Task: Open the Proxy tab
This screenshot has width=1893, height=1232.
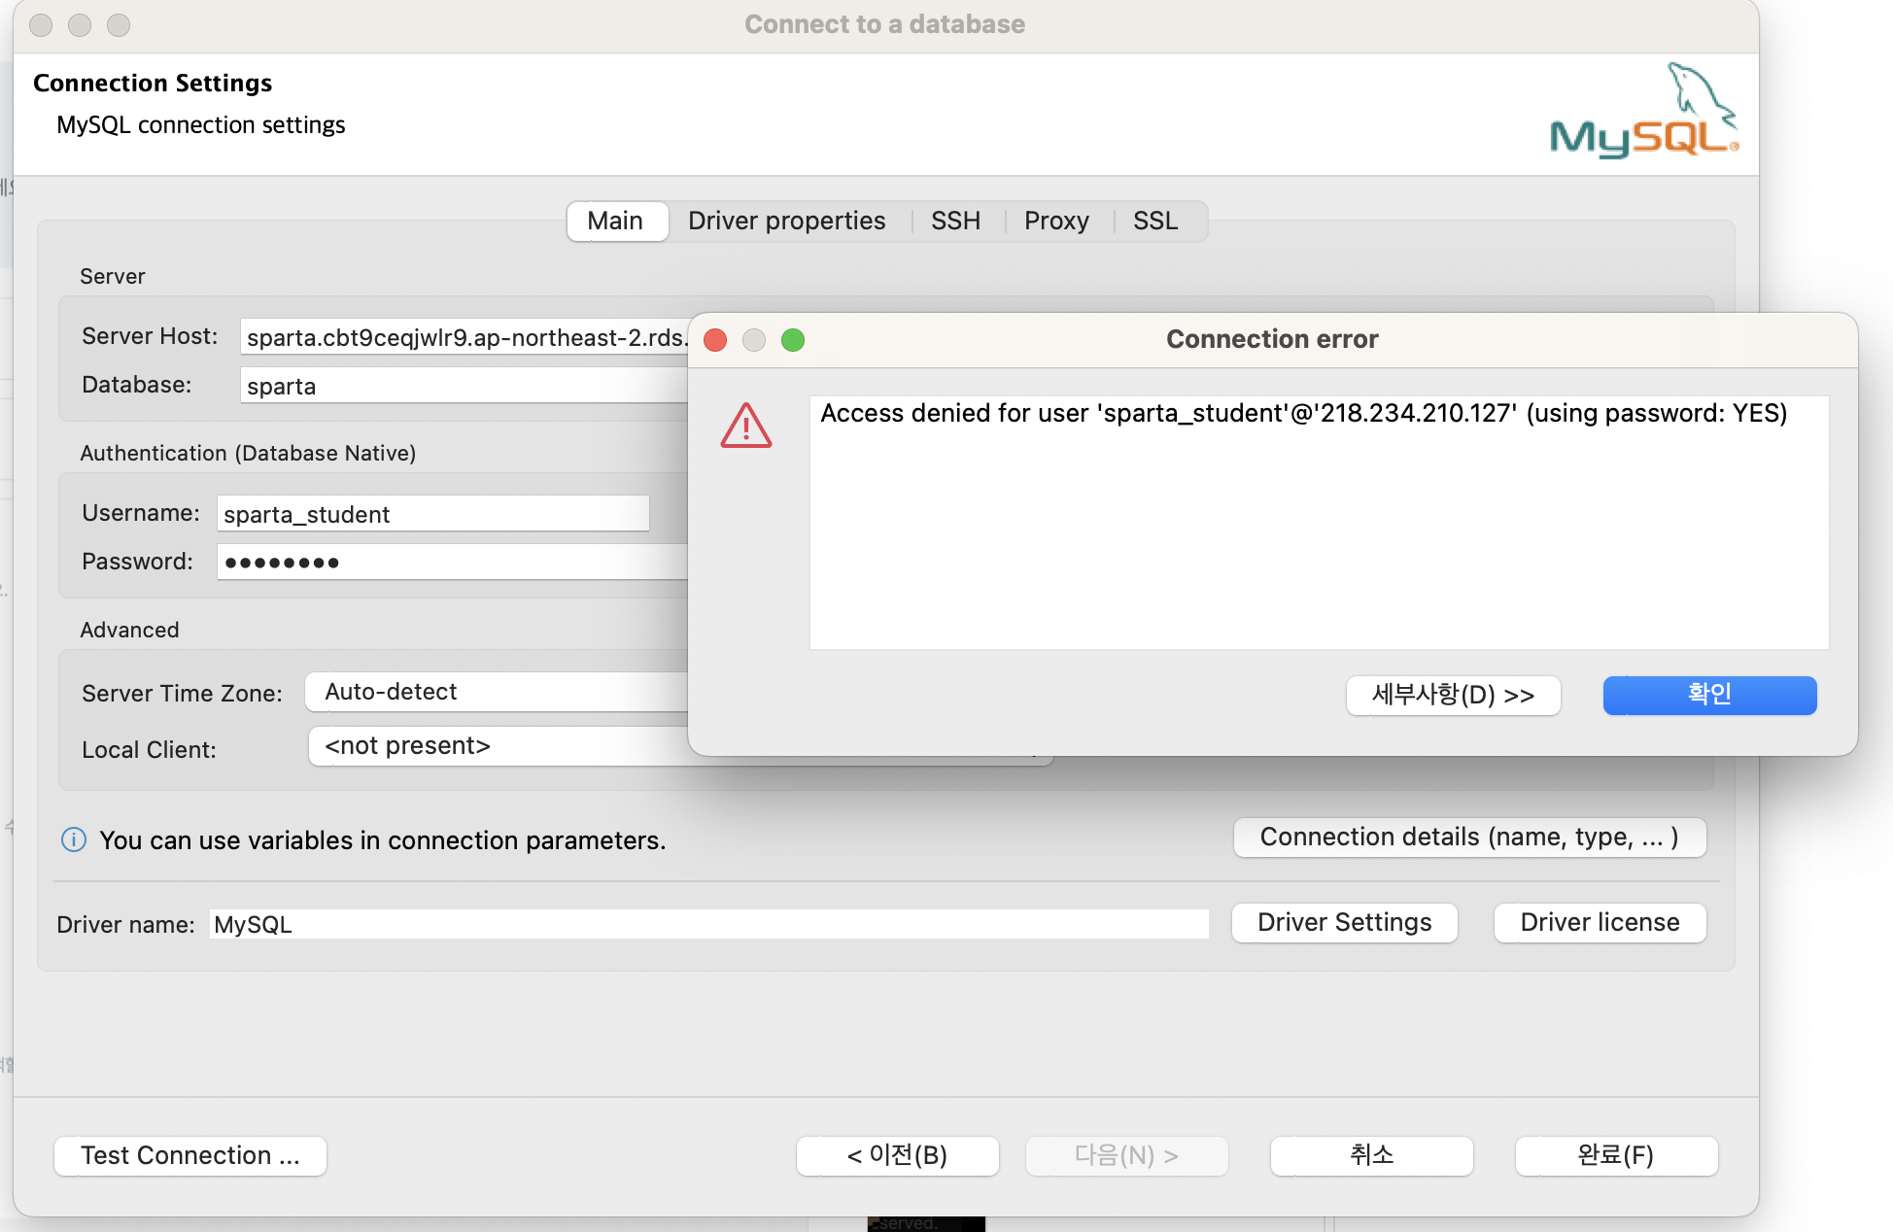Action: [1056, 222]
